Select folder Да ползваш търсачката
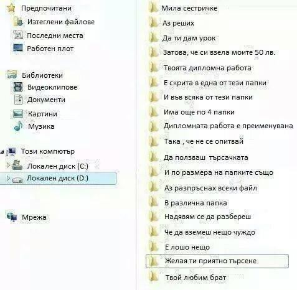The height and width of the screenshot is (290, 297). [205, 157]
